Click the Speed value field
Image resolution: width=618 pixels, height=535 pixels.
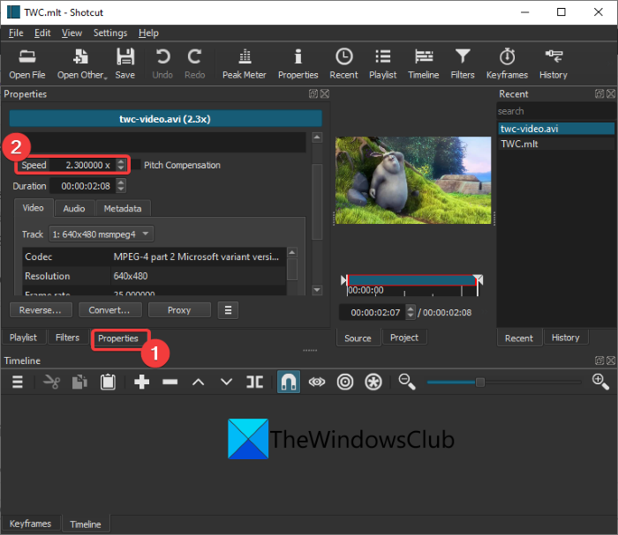click(83, 165)
